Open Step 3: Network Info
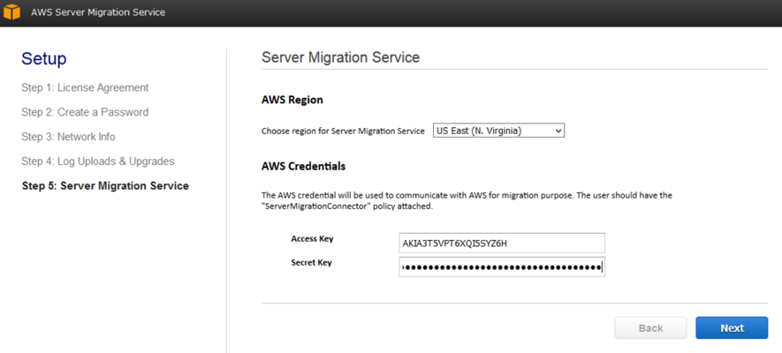 (68, 137)
